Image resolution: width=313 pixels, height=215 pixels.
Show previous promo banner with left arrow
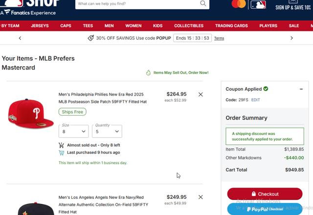click(20, 38)
